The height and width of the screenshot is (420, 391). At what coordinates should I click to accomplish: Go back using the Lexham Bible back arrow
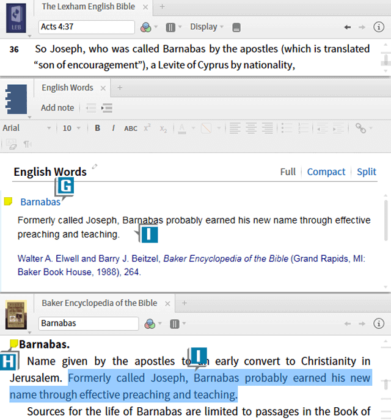point(348,27)
